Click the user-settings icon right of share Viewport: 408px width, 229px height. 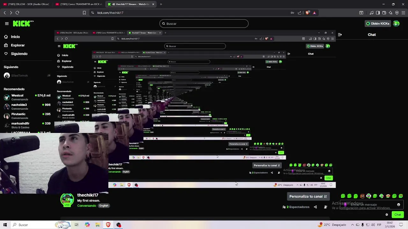point(325,207)
